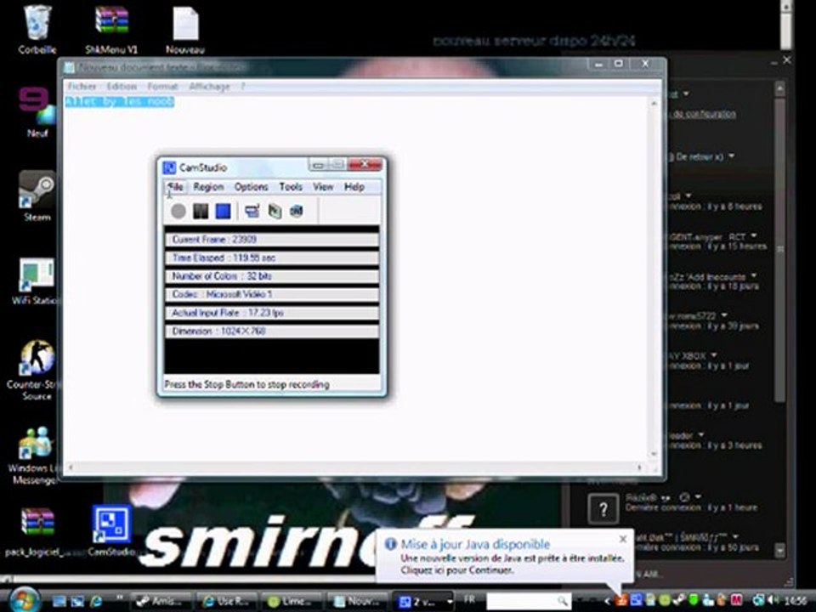The image size is (816, 612).
Task: Select the Counter-Strike Source shortcut
Action: 37,370
